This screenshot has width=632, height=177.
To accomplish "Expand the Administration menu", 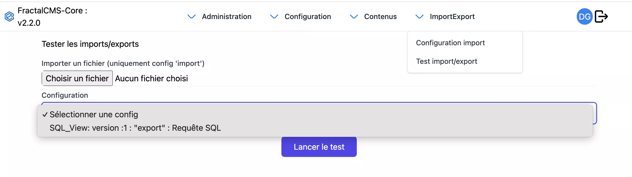I will [226, 16].
